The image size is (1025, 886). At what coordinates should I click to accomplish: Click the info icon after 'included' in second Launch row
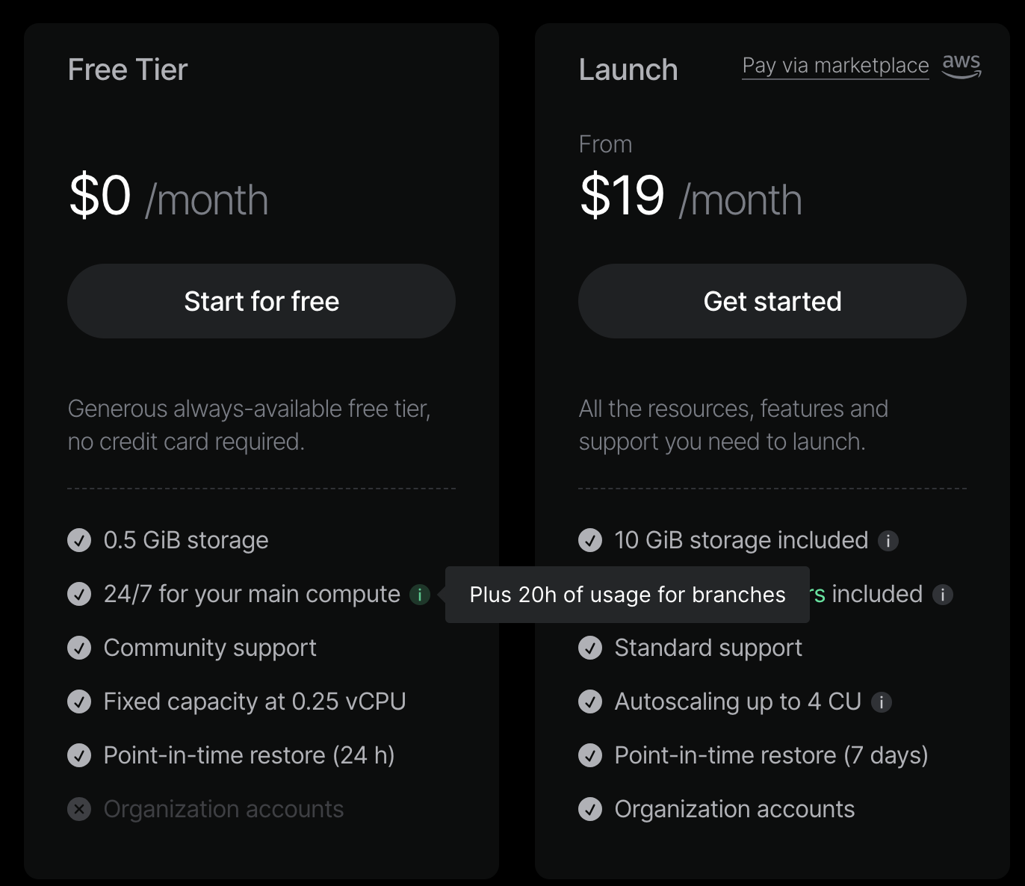943,595
